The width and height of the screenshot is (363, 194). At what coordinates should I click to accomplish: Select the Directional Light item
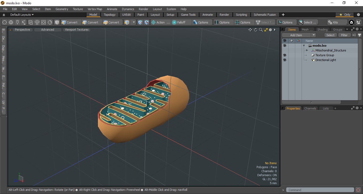[x=326, y=60]
